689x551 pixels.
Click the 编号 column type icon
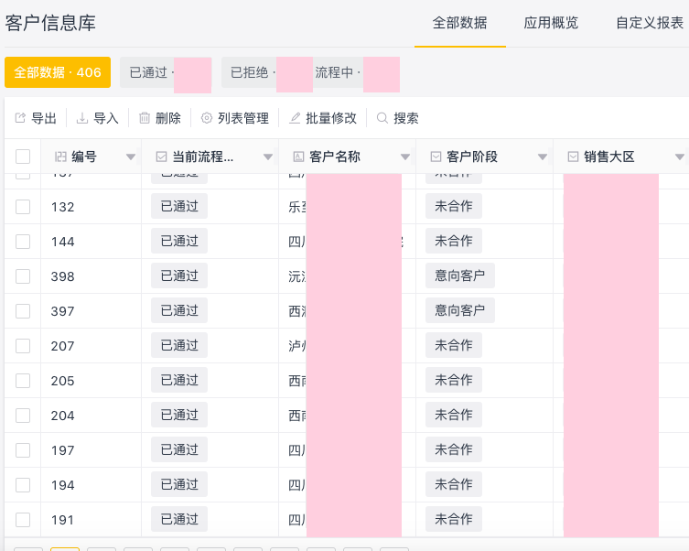[x=60, y=157]
